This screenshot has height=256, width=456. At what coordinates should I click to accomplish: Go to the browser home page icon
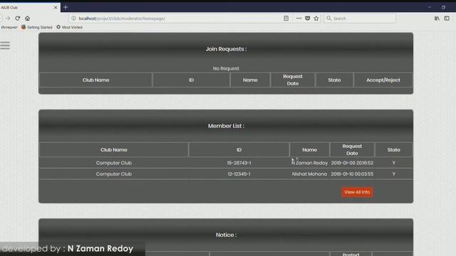click(x=27, y=18)
